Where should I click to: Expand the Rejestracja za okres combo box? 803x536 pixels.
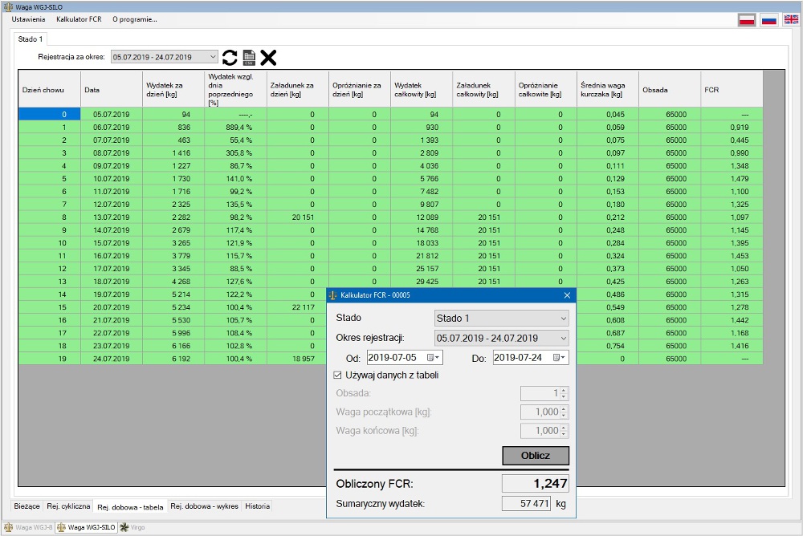(212, 57)
